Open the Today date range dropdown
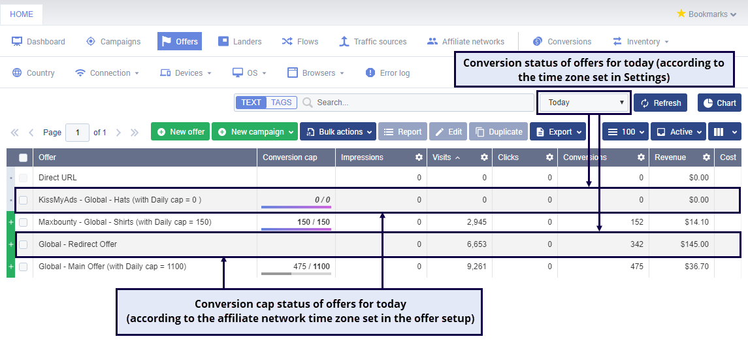The width and height of the screenshot is (748, 360). [x=584, y=103]
